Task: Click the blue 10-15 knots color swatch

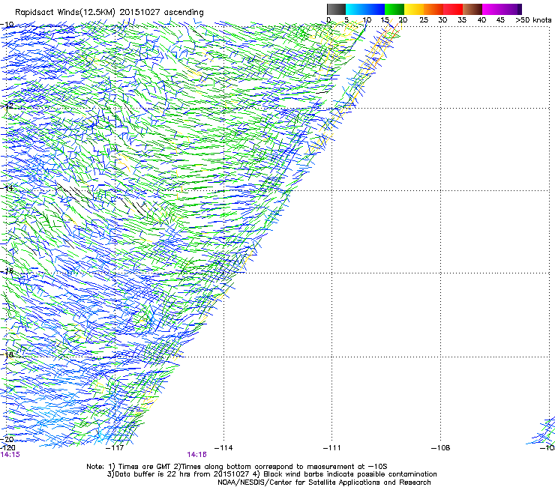Action: pos(375,9)
